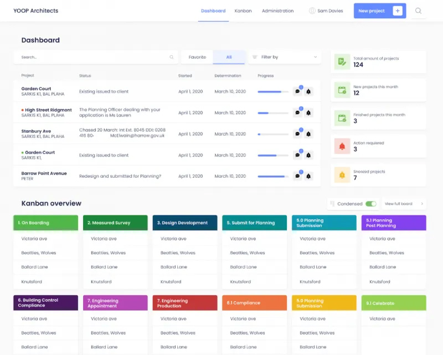Viewport: 443px width, 355px height.
Task: Click the Snoozed projects yellow bell icon
Action: pyautogui.click(x=342, y=175)
